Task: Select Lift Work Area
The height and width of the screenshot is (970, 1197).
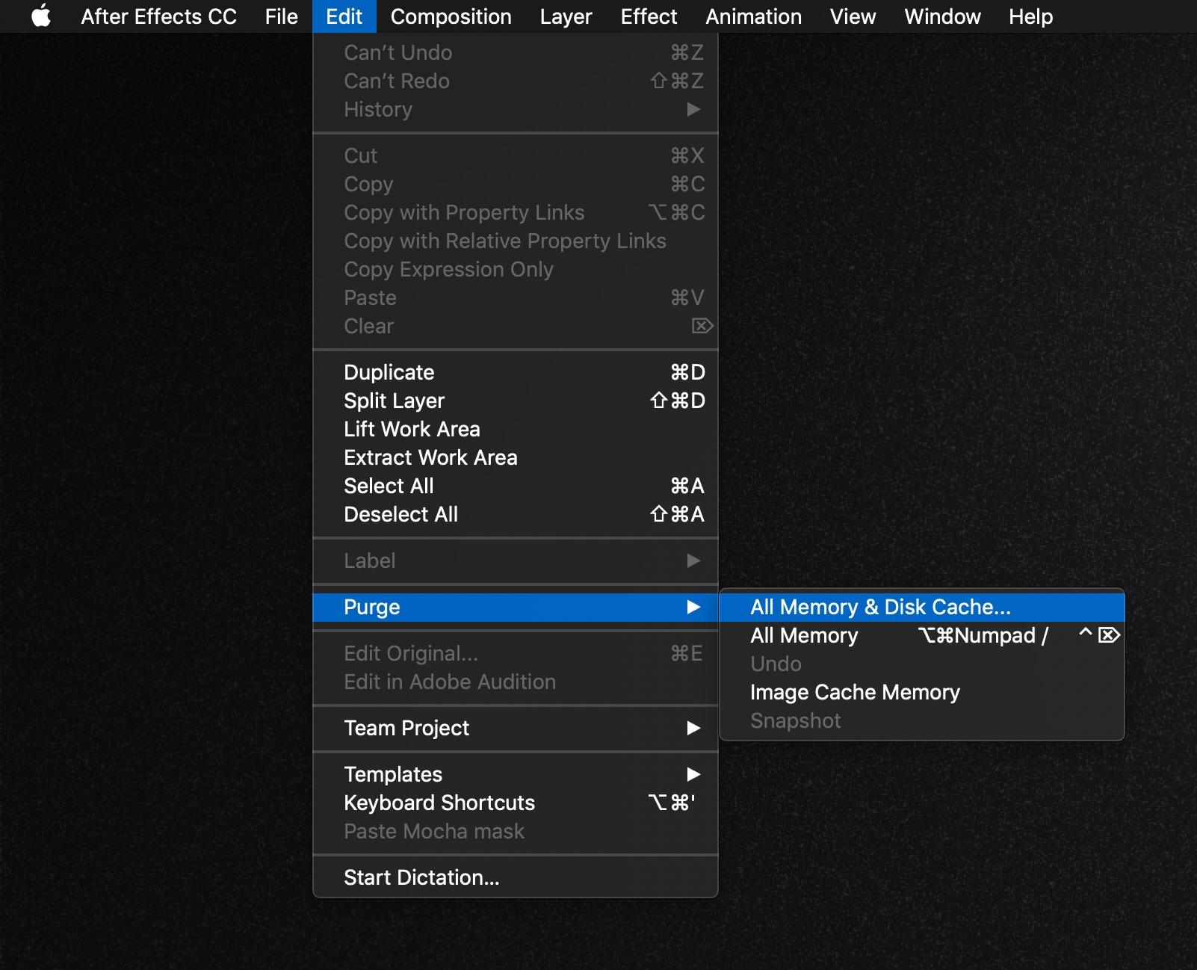Action: (516, 429)
